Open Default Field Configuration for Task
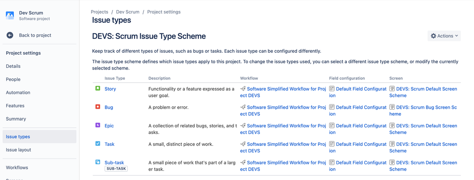Screen dimensions: 474x180 click(358, 147)
